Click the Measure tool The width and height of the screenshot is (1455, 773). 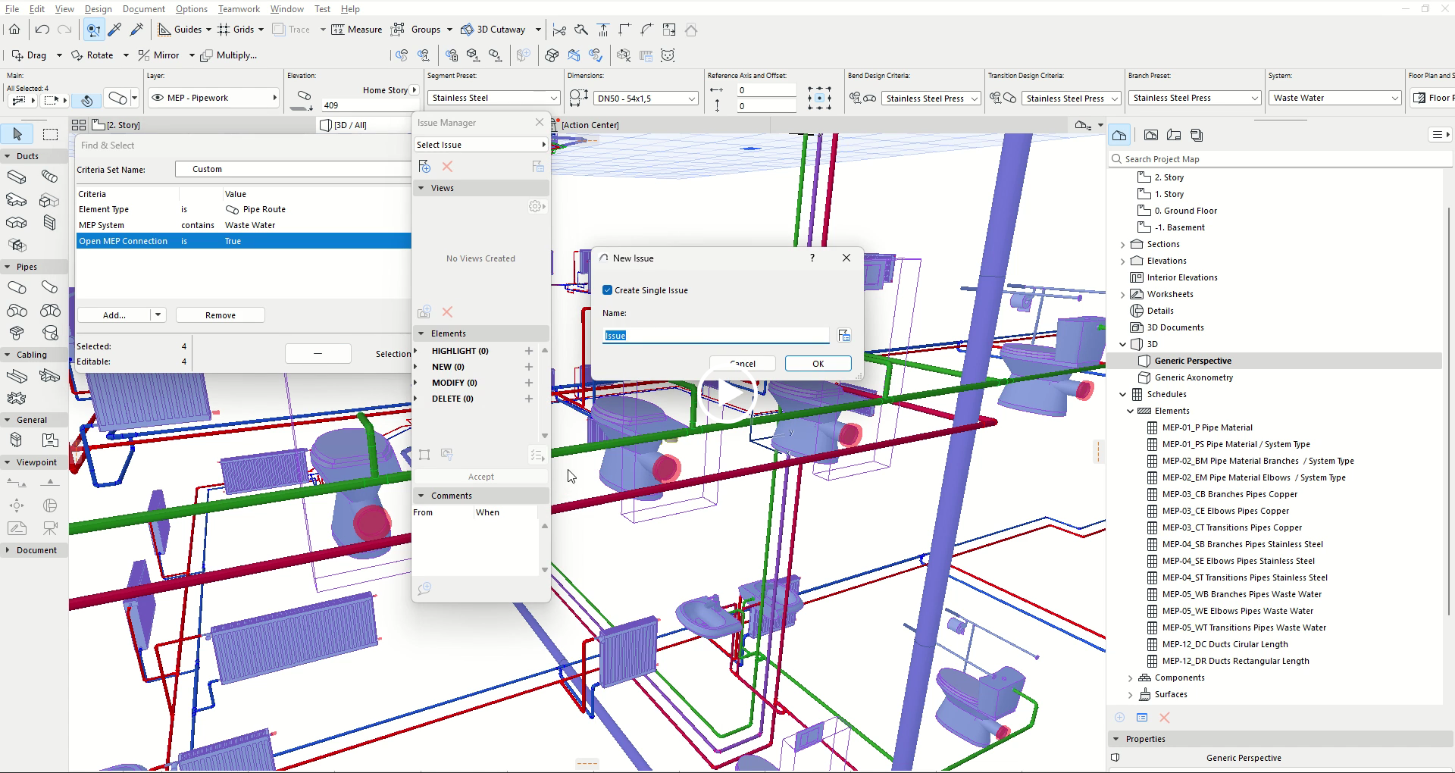coord(356,30)
